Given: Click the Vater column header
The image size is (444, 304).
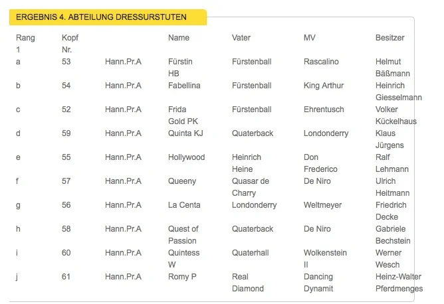Looking at the screenshot, I should point(241,38).
